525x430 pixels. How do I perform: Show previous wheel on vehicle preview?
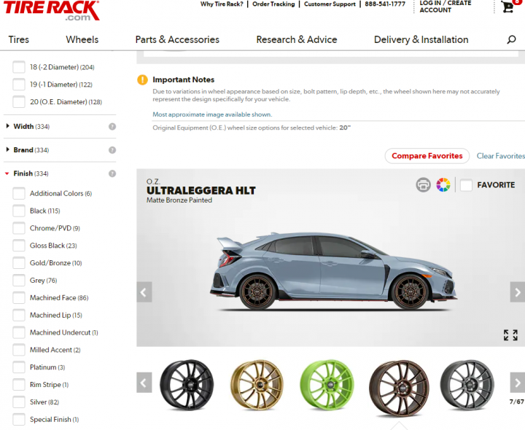[144, 292]
